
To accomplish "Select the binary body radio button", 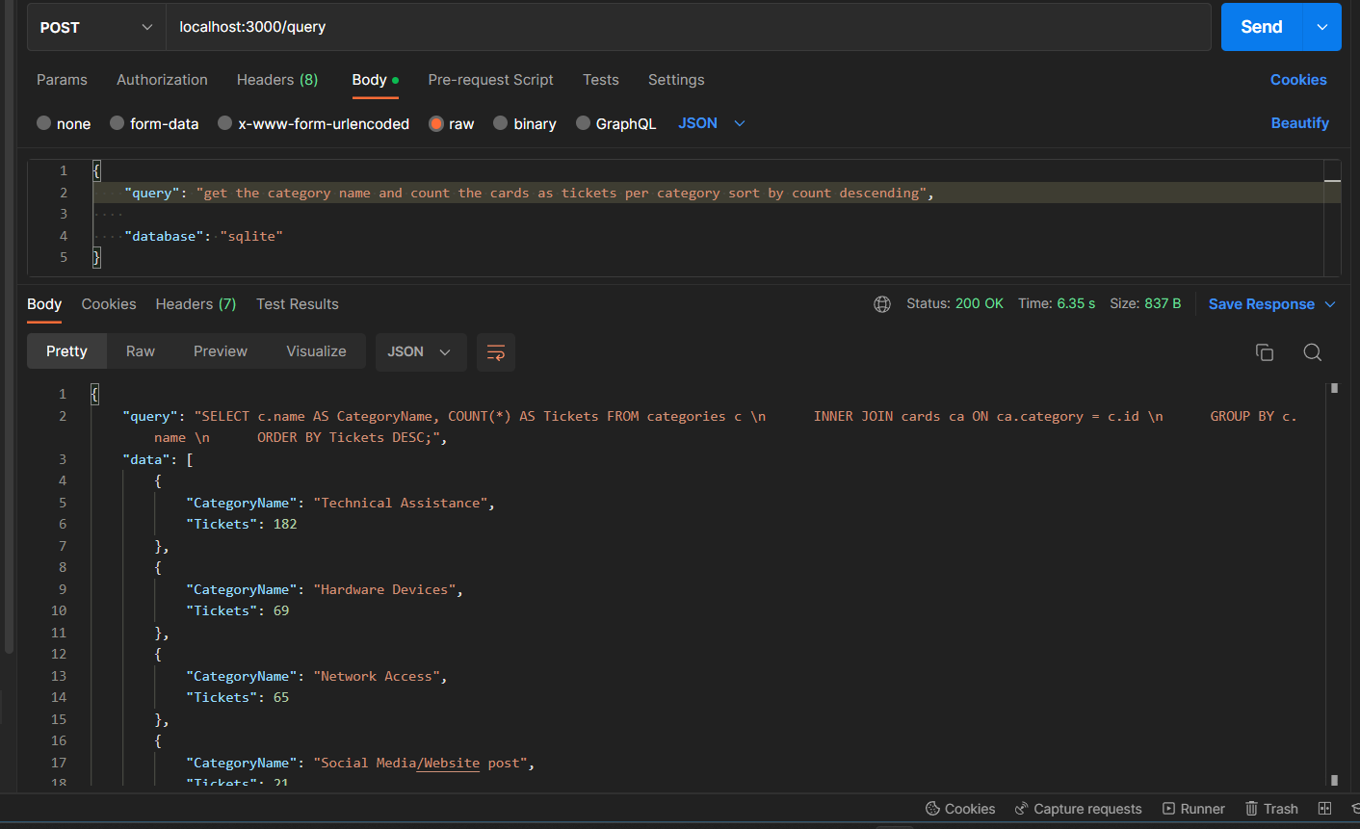I will (501, 123).
